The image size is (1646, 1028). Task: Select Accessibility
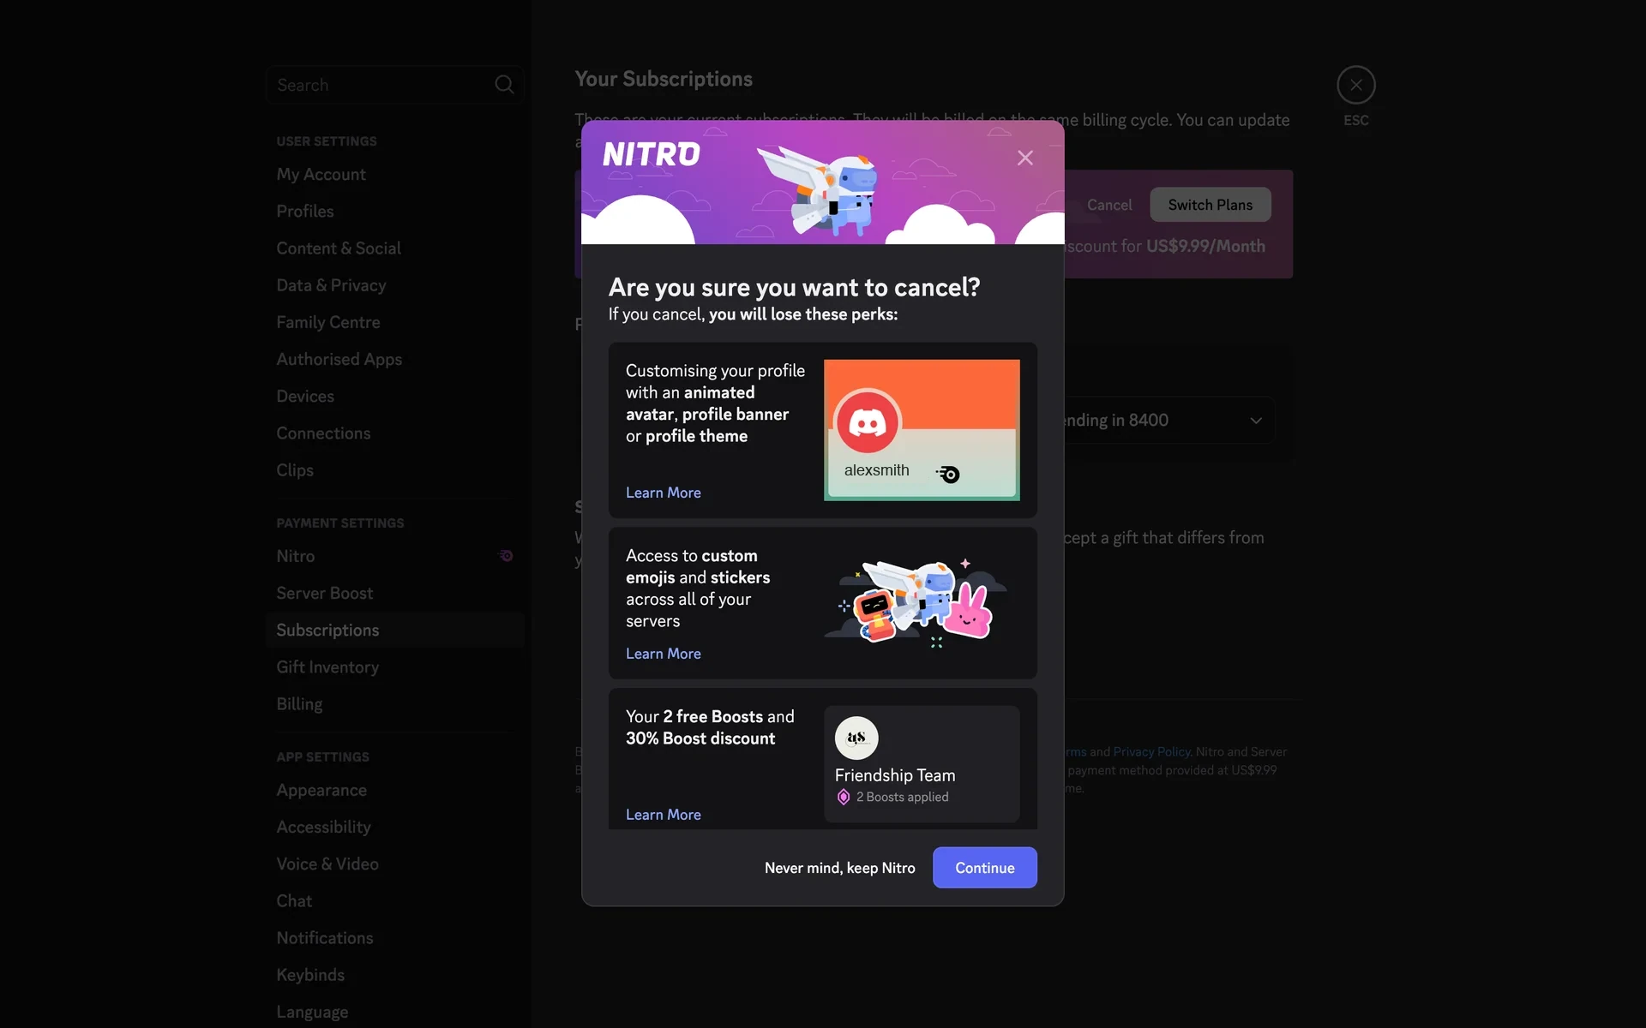[394, 827]
